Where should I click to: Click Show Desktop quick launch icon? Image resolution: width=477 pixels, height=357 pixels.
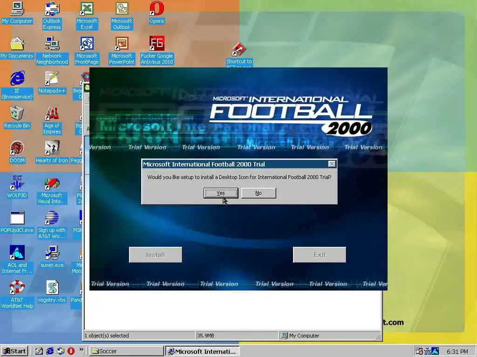39,351
